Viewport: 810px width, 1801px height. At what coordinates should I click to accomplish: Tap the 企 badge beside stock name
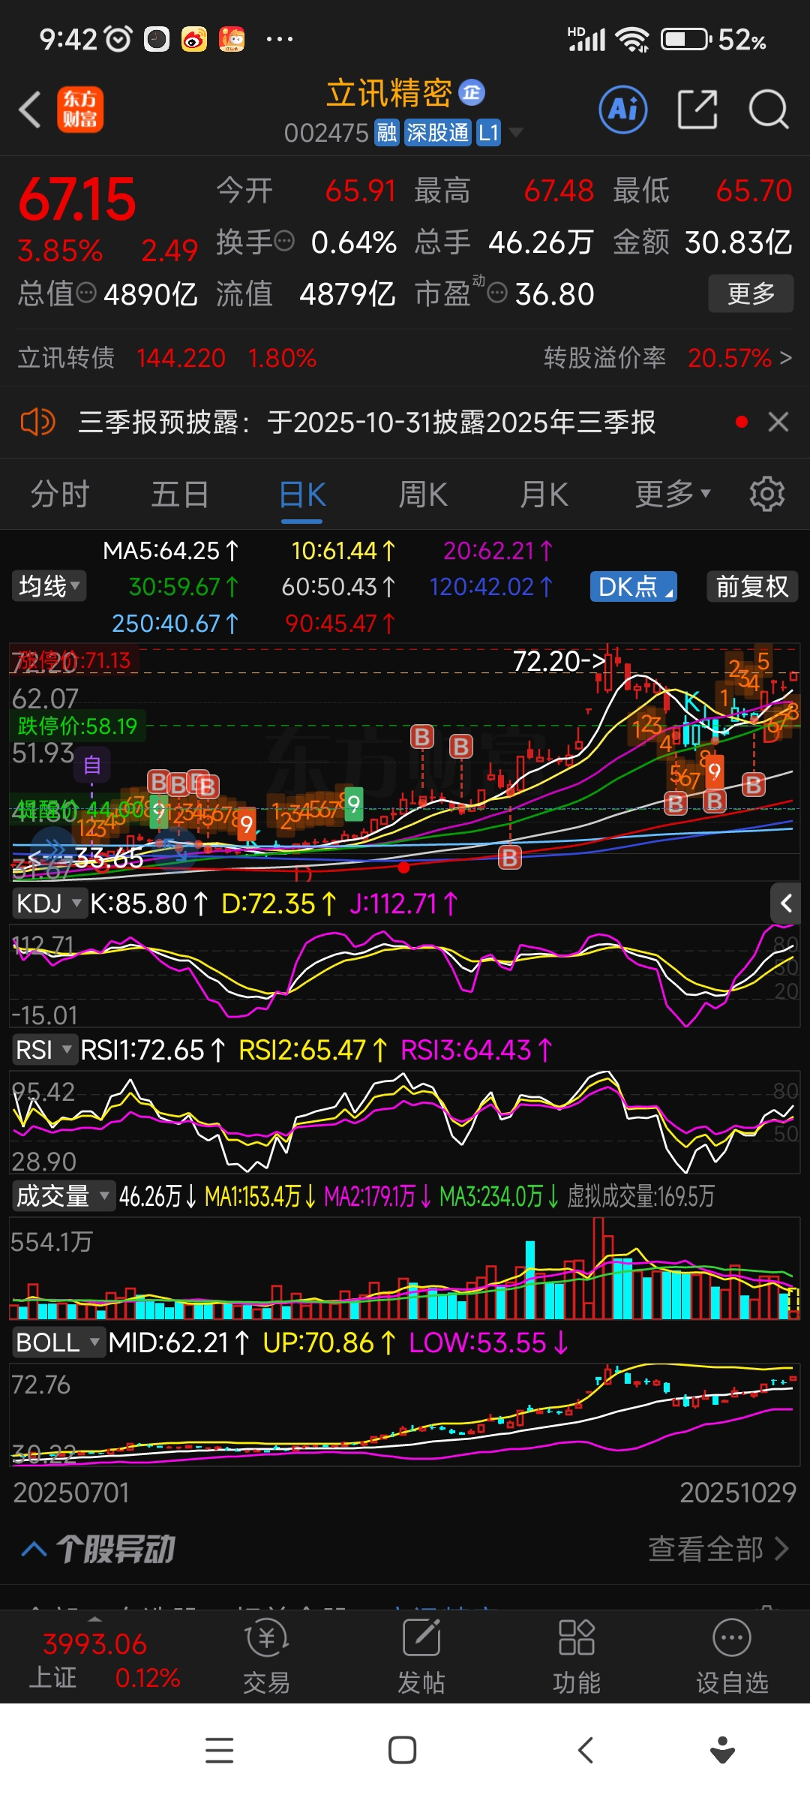click(472, 92)
